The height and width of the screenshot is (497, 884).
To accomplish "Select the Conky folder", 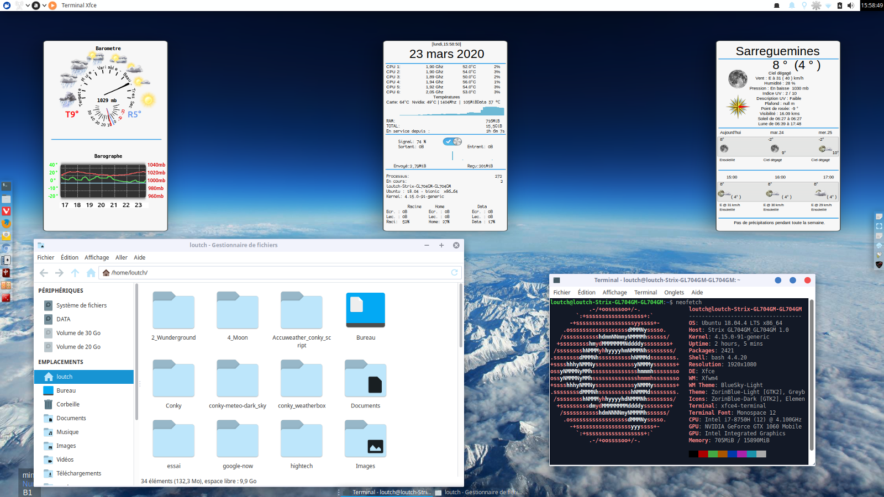I will pos(173,384).
